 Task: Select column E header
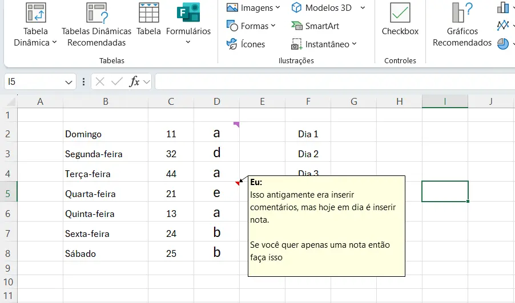[x=262, y=101]
